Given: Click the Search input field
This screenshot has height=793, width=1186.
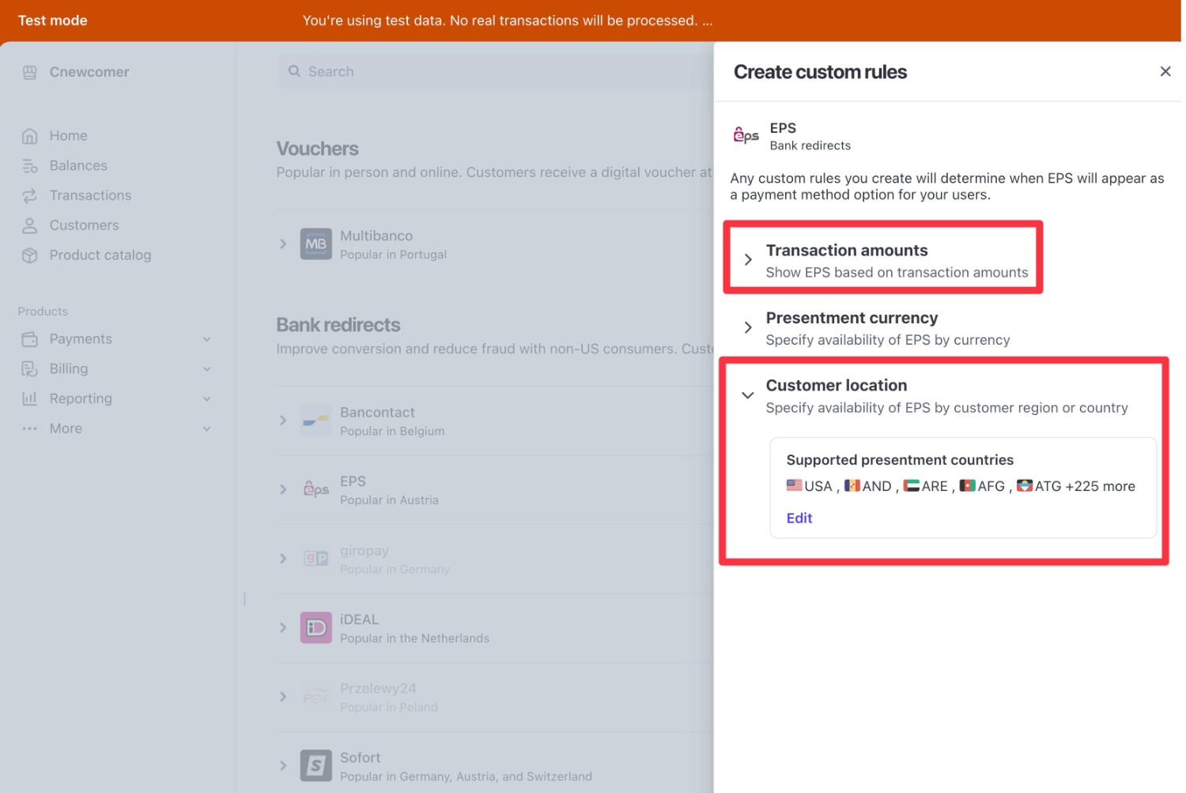Looking at the screenshot, I should [495, 71].
